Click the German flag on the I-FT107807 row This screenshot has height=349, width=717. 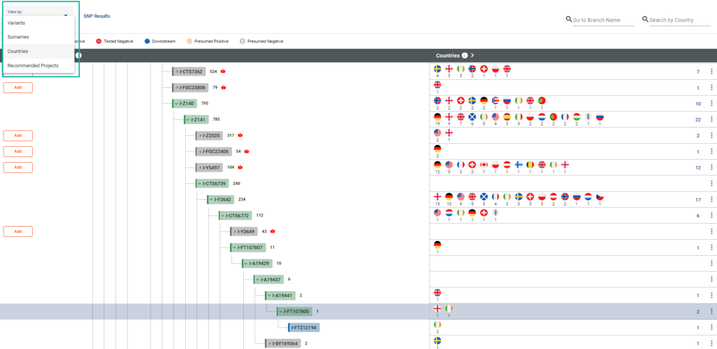pyautogui.click(x=438, y=244)
